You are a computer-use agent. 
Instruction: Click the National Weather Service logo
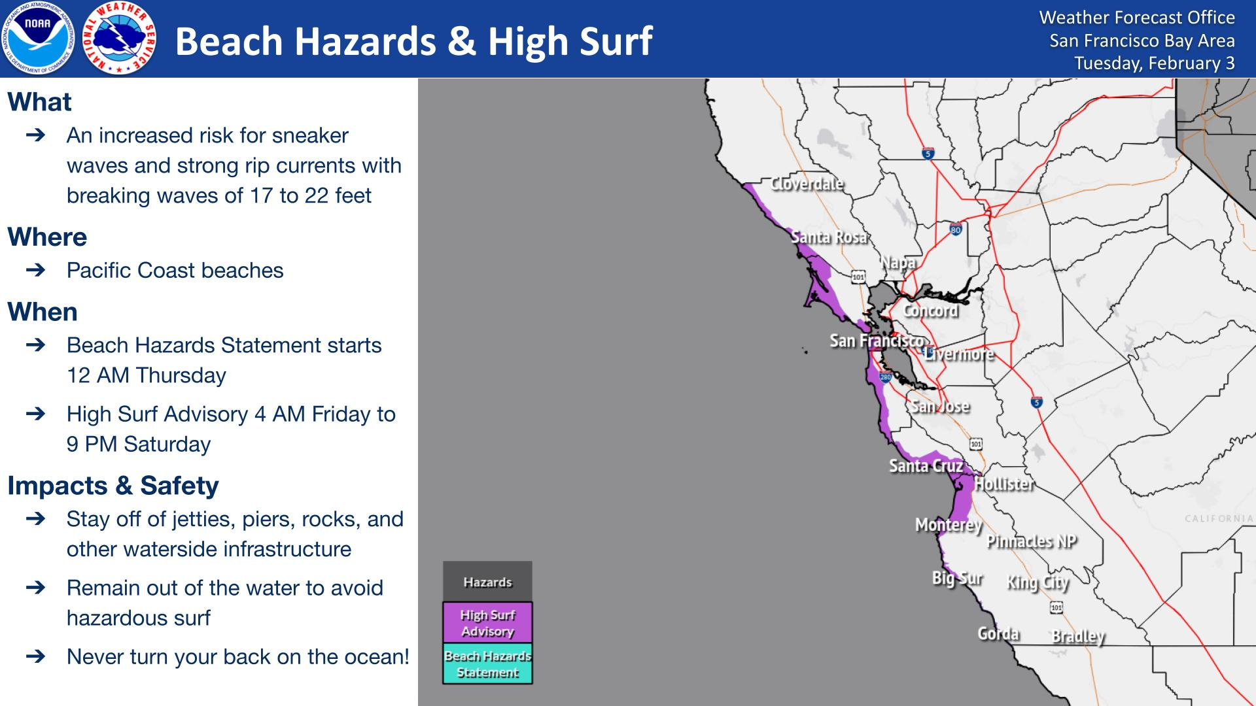coord(122,39)
